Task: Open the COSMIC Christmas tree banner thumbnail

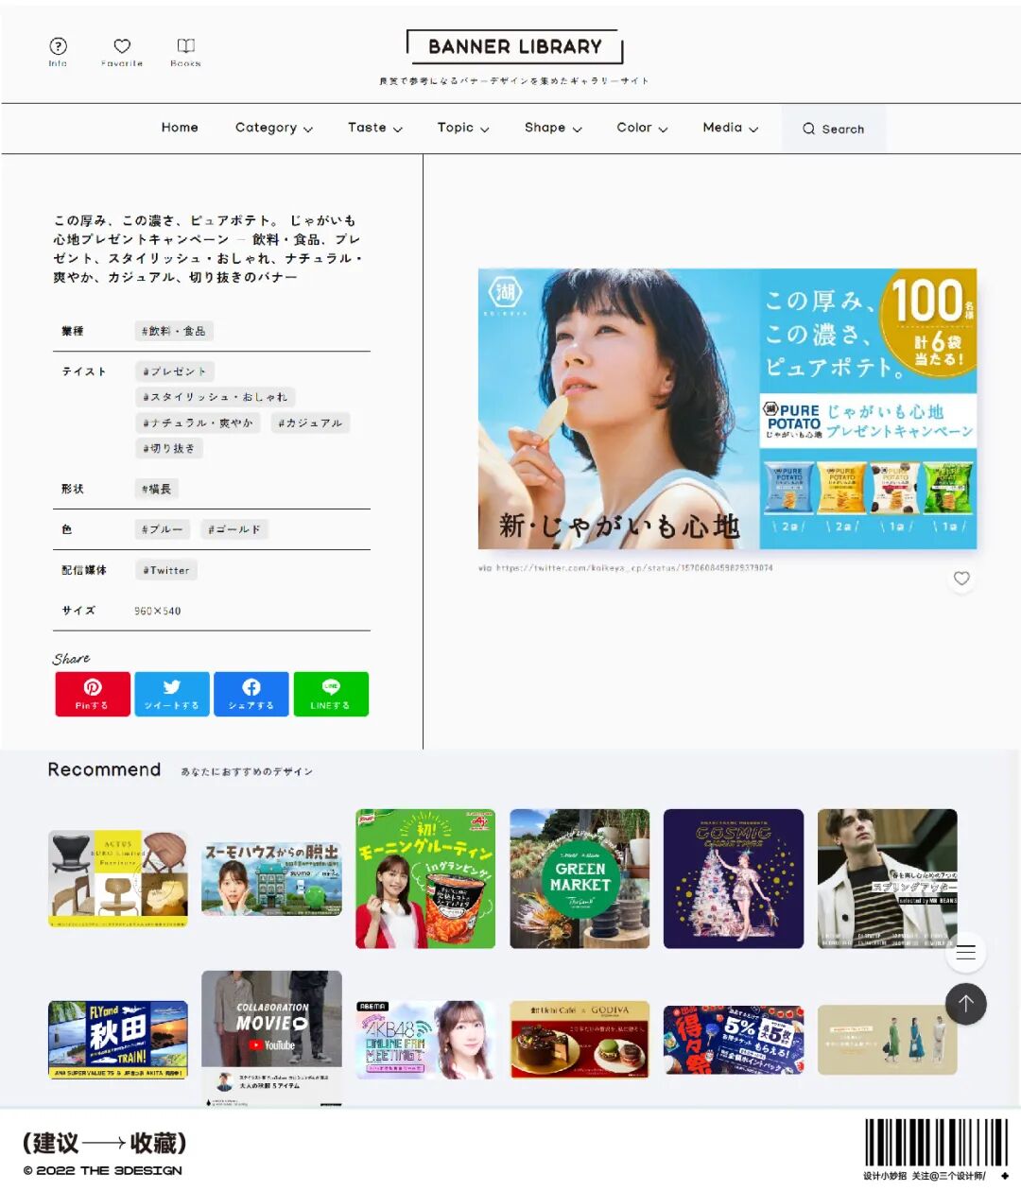Action: (734, 878)
